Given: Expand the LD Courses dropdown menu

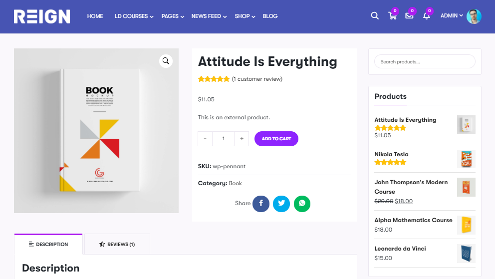Looking at the screenshot, I should pos(134,16).
